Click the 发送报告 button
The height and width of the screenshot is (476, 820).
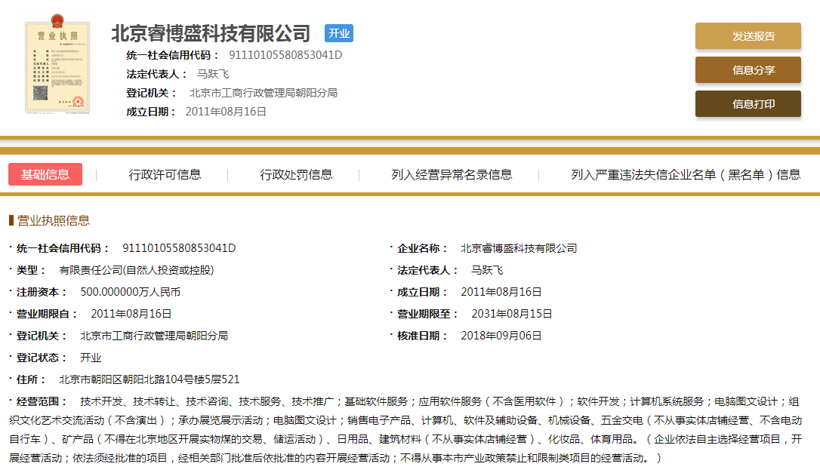pyautogui.click(x=748, y=36)
